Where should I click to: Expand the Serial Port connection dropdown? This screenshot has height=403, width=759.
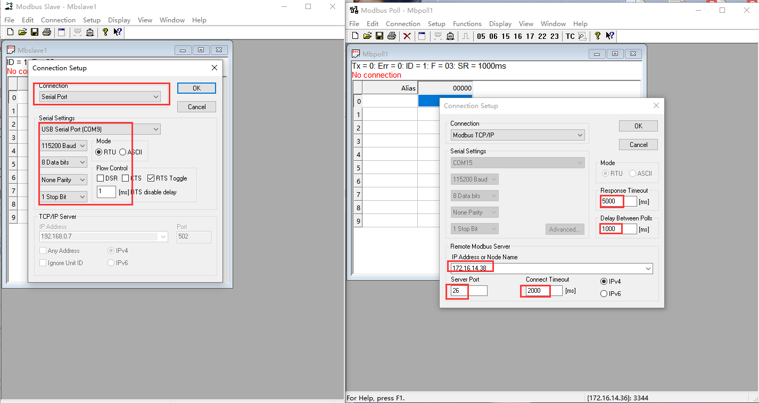pyautogui.click(x=155, y=97)
